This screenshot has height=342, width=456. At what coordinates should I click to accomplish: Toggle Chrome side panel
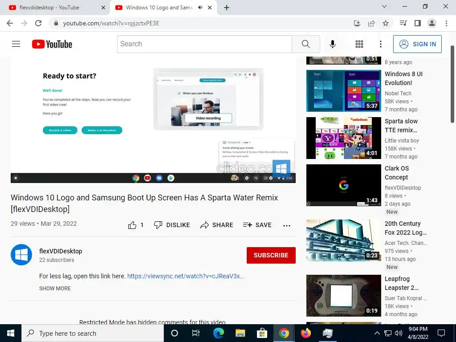[x=418, y=23]
